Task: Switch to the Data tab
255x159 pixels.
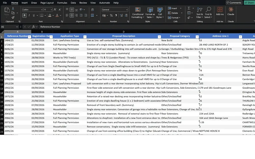Action: pyautogui.click(x=73, y=3)
